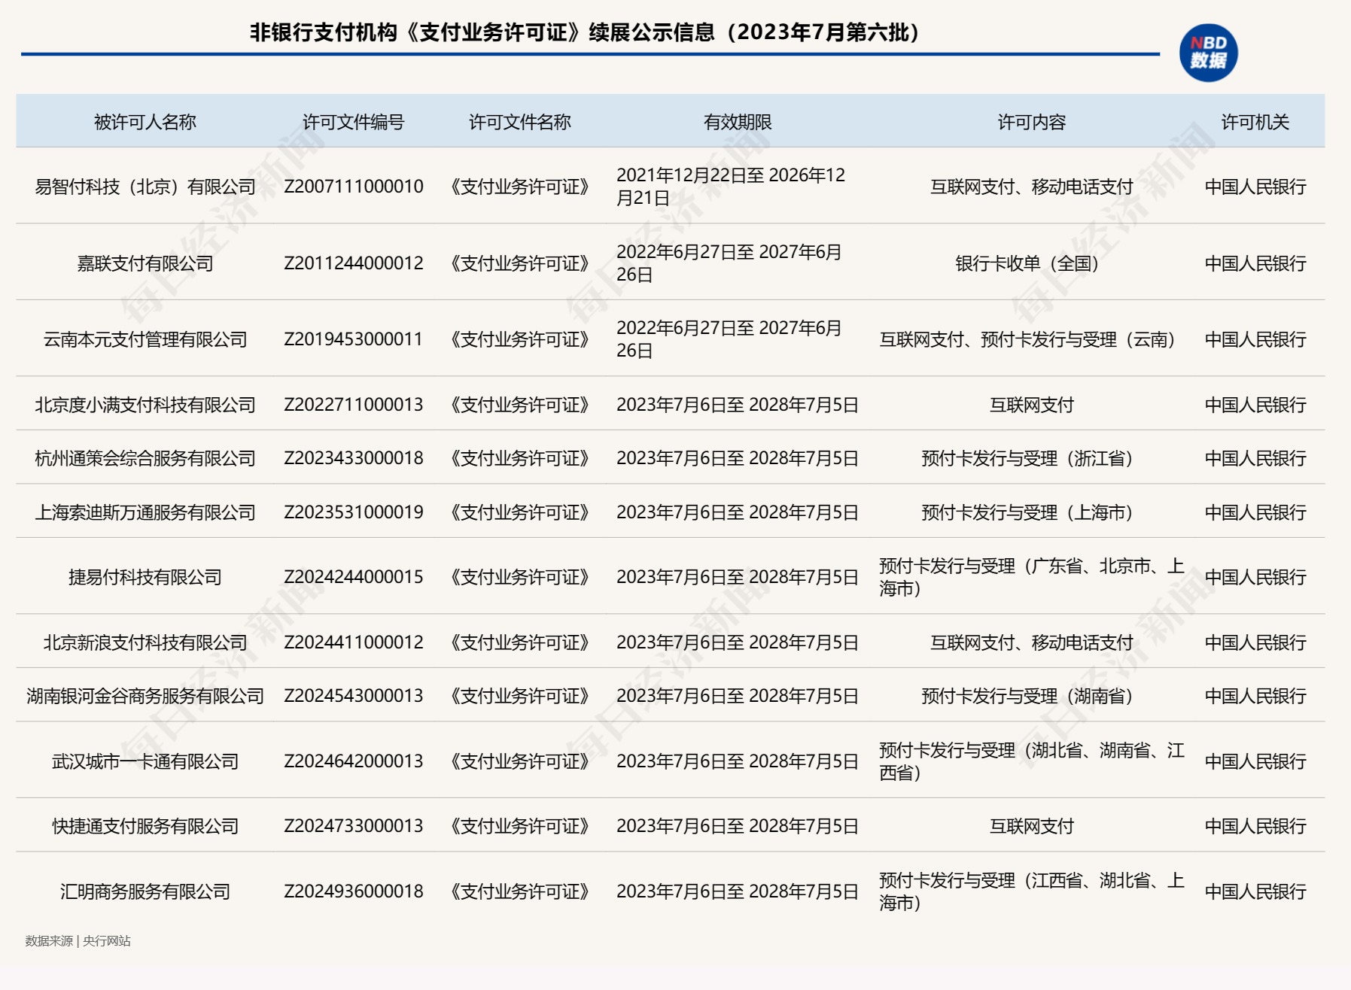Viewport: 1351px width, 990px height.
Task: Select the 北京度小满支付科技有限公司 cell
Action: [145, 405]
